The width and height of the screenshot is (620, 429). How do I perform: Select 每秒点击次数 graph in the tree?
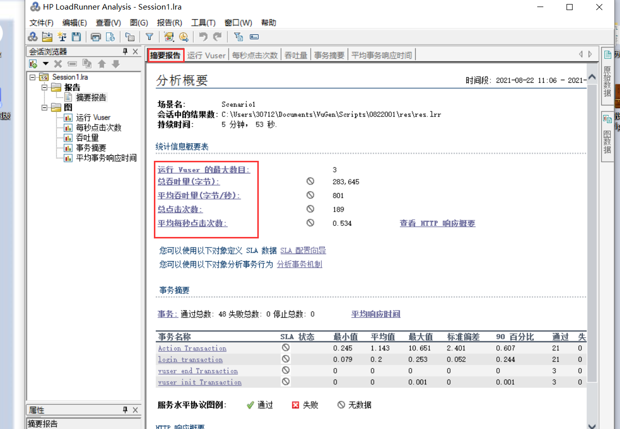pos(99,128)
